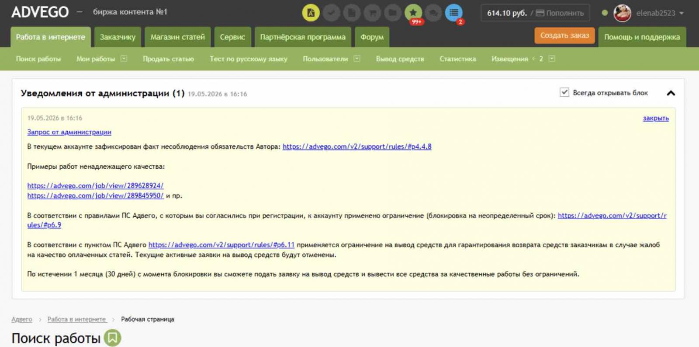Open Тест по русскому языку item
699x347 pixels.
(x=249, y=59)
